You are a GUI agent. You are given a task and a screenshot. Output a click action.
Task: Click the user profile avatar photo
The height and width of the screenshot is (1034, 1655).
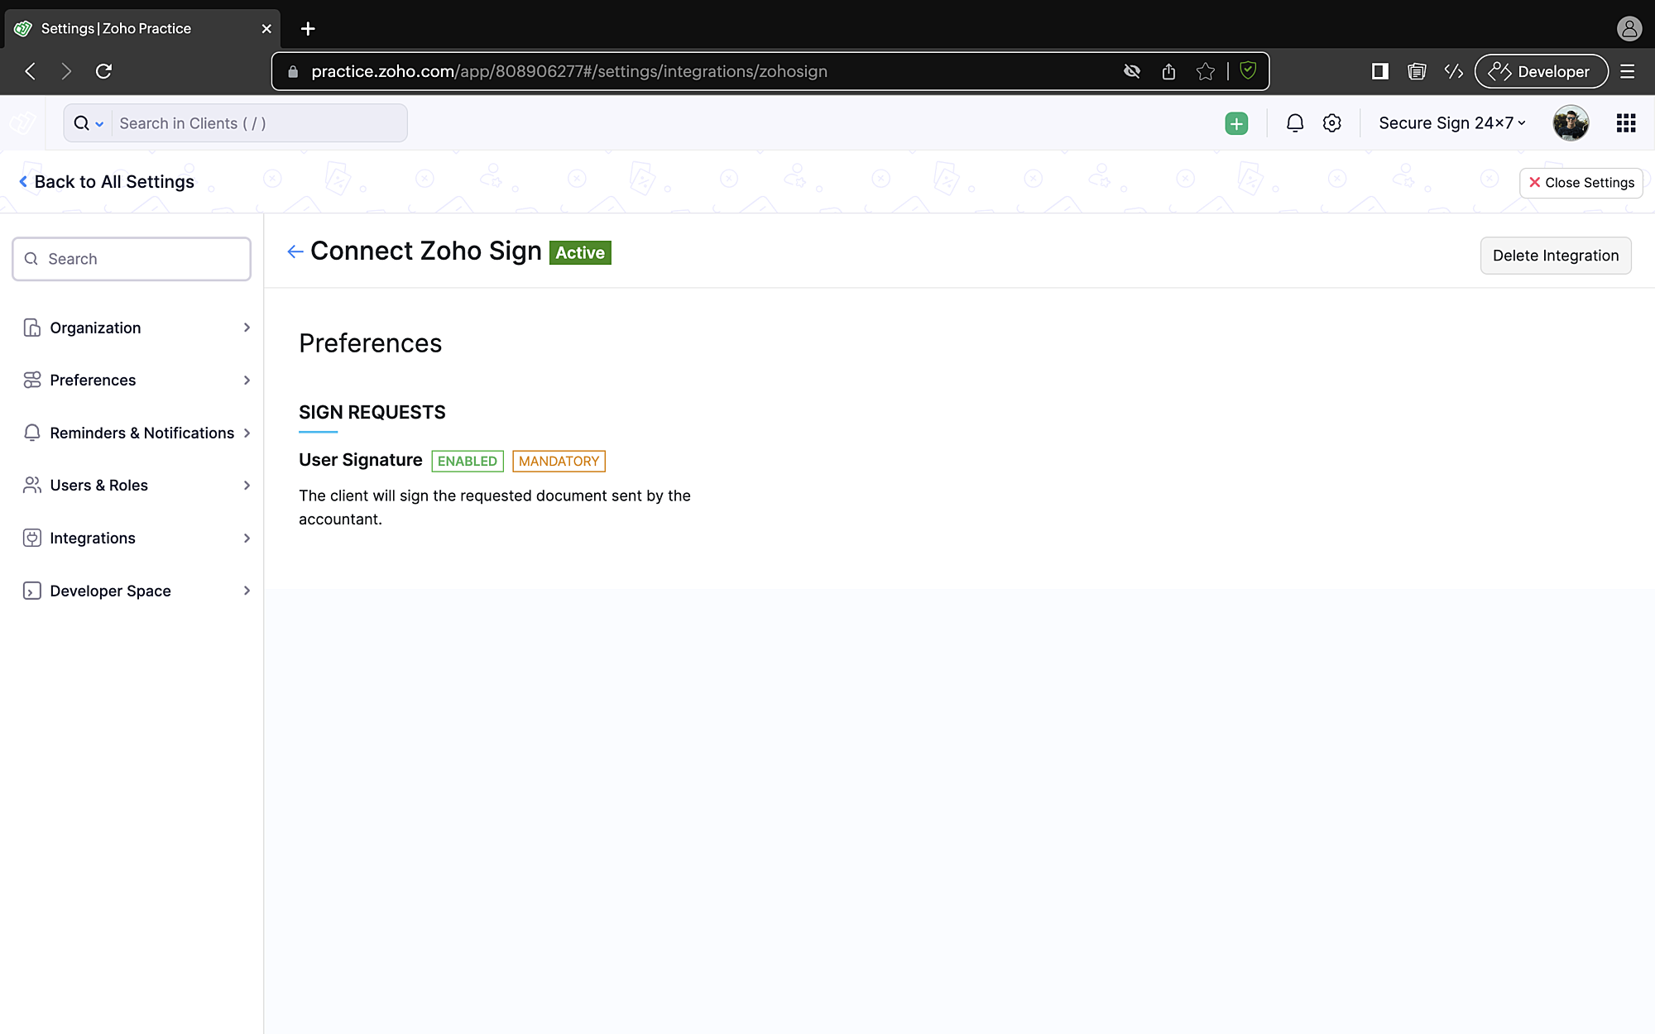tap(1570, 123)
